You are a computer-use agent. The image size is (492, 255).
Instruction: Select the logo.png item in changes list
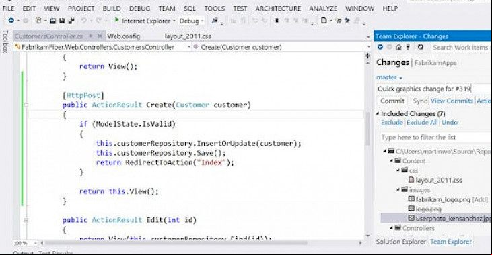[428, 209]
